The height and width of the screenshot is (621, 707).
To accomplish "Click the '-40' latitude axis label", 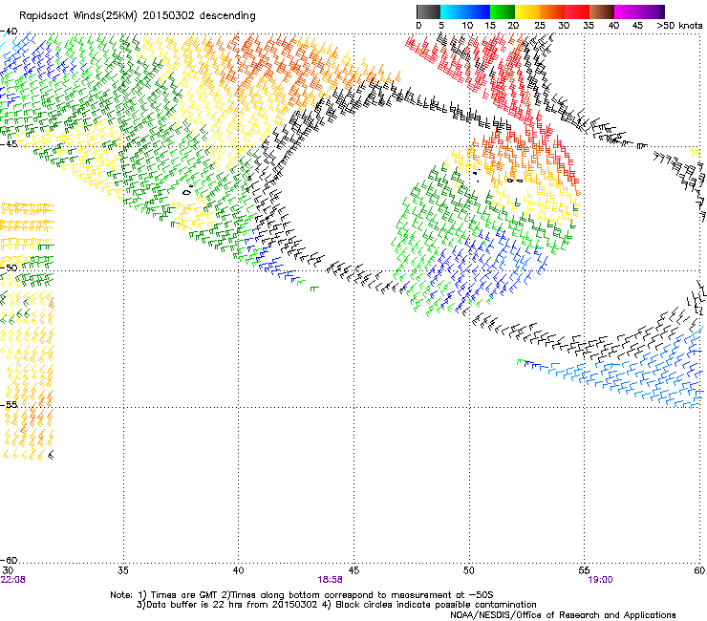I will point(9,32).
